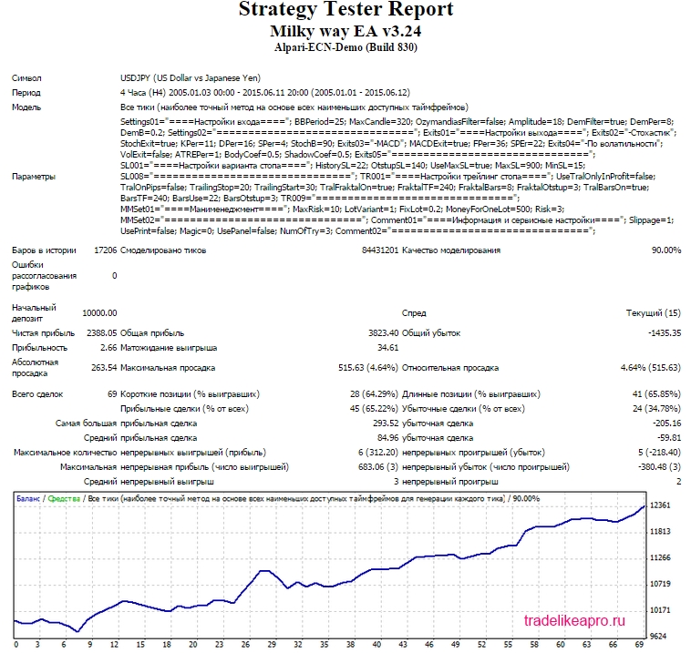Click the Alpari-ECN-Demo (Build 830) line
The width and height of the screenshot is (691, 653).
click(345, 47)
